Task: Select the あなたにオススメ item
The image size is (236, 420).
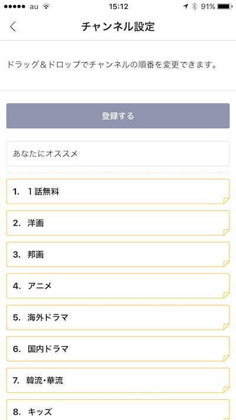Action: pyautogui.click(x=118, y=154)
